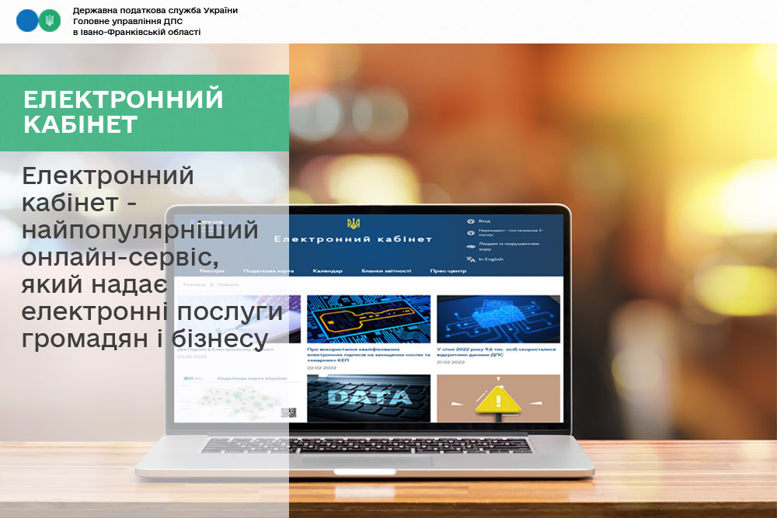Go to Бланки звітності section
Screen dimensions: 777x518
pyautogui.click(x=382, y=271)
